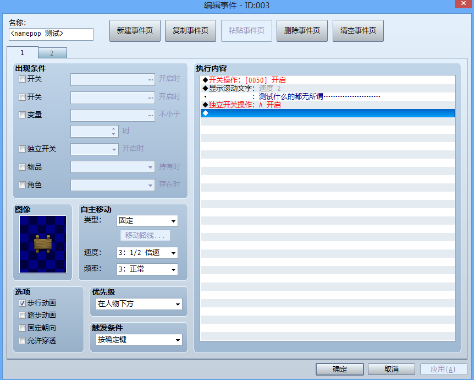Select the 开关操作: [0050] 开启 command line
The image size is (474, 380).
328,80
